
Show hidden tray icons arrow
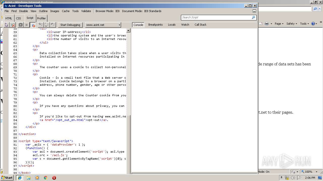click(281, 178)
